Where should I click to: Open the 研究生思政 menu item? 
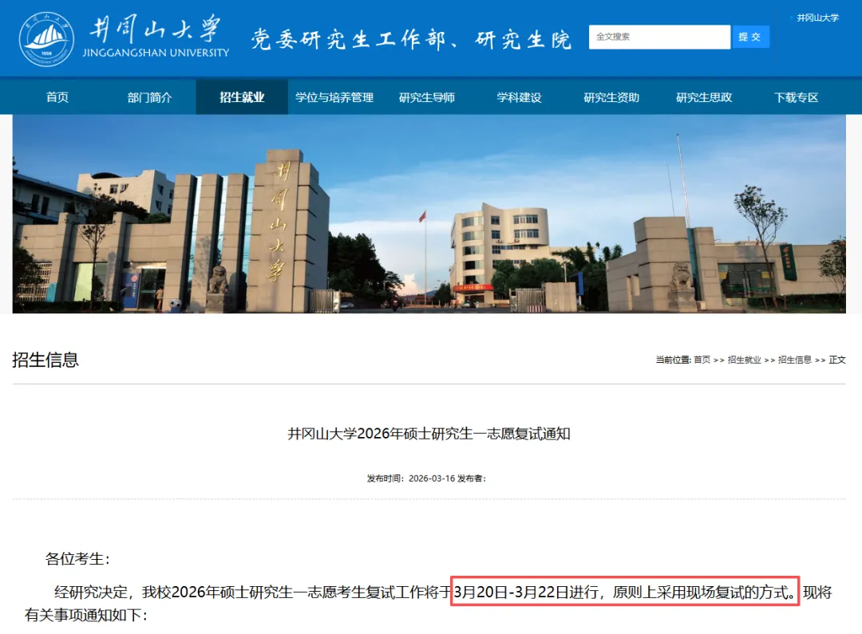click(704, 97)
